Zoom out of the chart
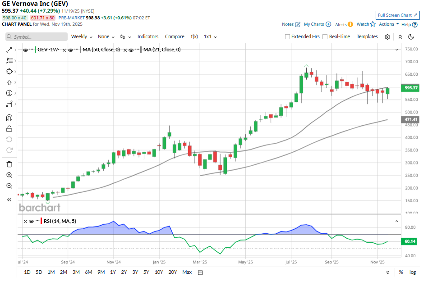The width and height of the screenshot is (428, 286). coord(9,186)
